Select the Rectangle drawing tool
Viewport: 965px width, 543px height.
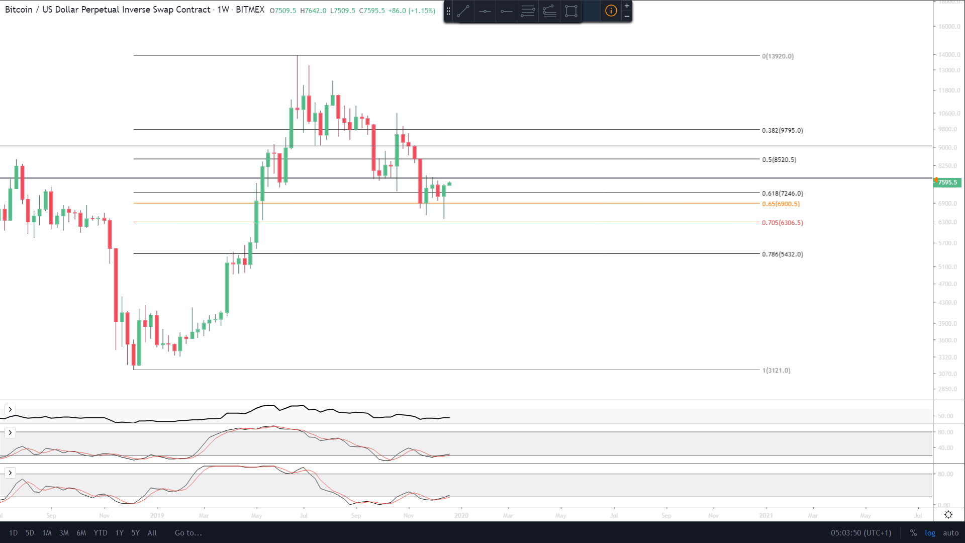pos(571,11)
